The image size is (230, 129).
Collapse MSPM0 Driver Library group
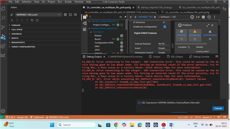[x=89, y=29]
